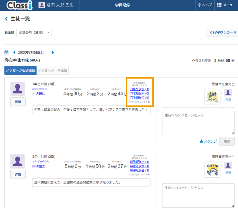Open the calendar date picker icon
The image size is (238, 208).
[6, 52]
